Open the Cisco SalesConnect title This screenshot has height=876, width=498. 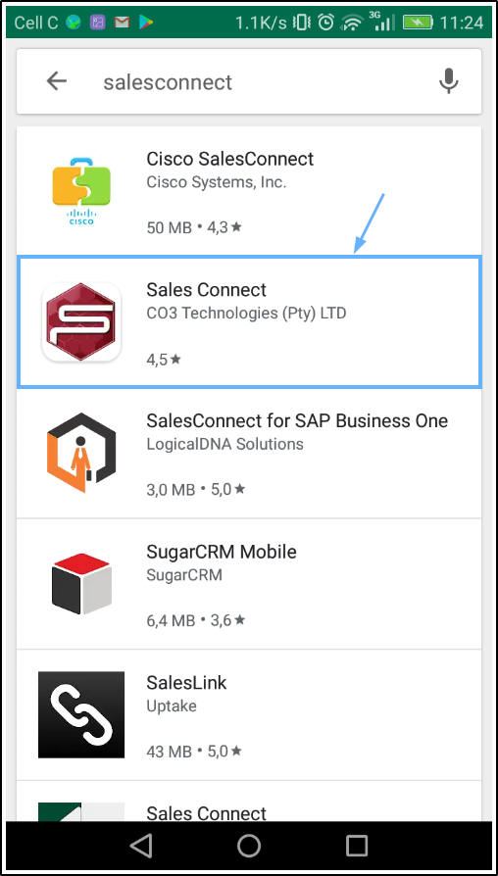[229, 159]
